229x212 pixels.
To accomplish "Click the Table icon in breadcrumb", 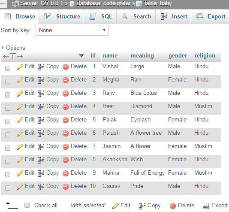I will [139, 4].
